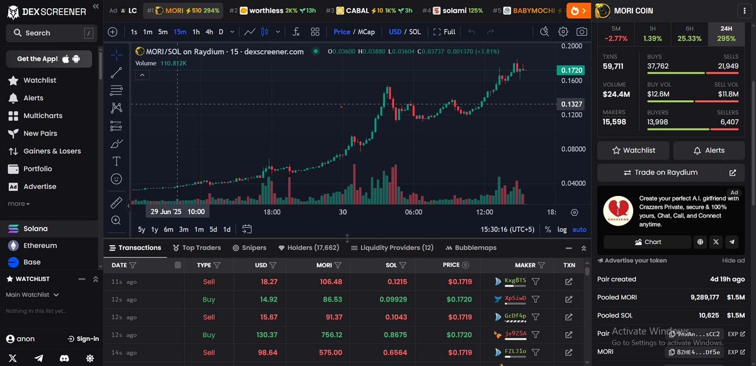Open the chart settings gear

pos(563,31)
